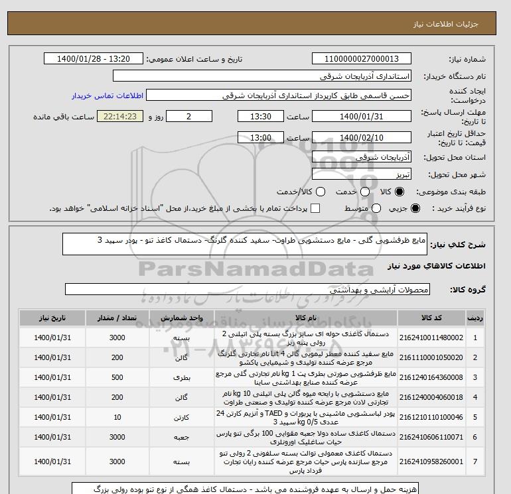511x494 pixels.
Task: Select product code 2161210110100046
Action: [431, 417]
